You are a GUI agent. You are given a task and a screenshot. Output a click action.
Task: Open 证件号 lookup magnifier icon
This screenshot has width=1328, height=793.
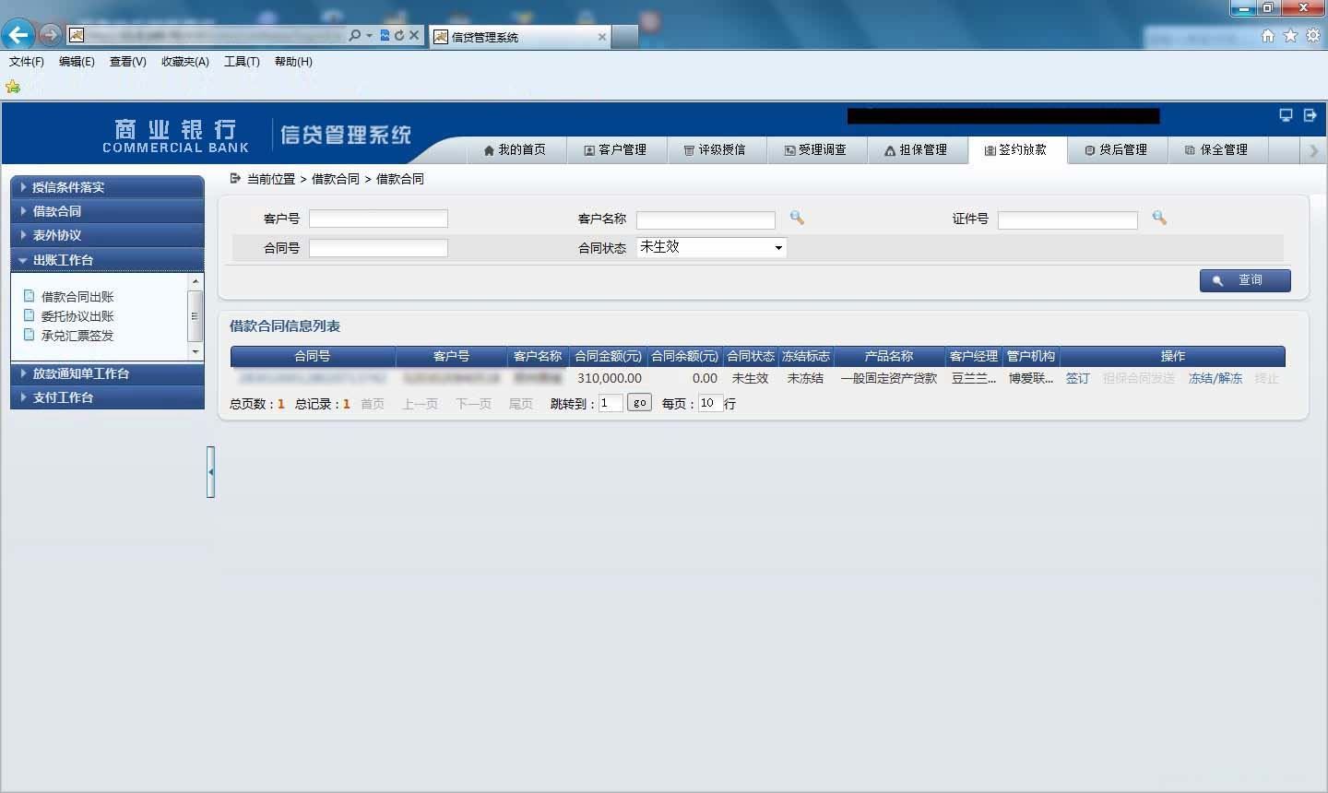click(1159, 218)
